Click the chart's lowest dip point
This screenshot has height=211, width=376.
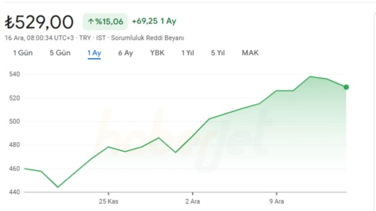(x=58, y=187)
